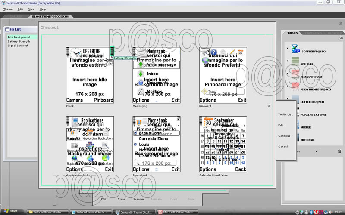The width and height of the screenshot is (345, 215).
Task: Click Clear in bottom toolbar
Action: click(121, 199)
